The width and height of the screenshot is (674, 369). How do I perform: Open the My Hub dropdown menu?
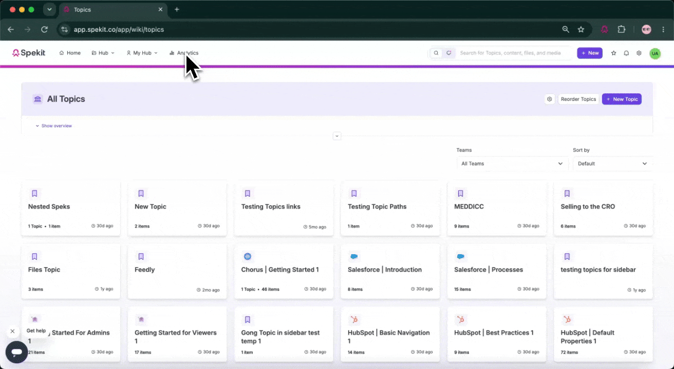(x=142, y=53)
